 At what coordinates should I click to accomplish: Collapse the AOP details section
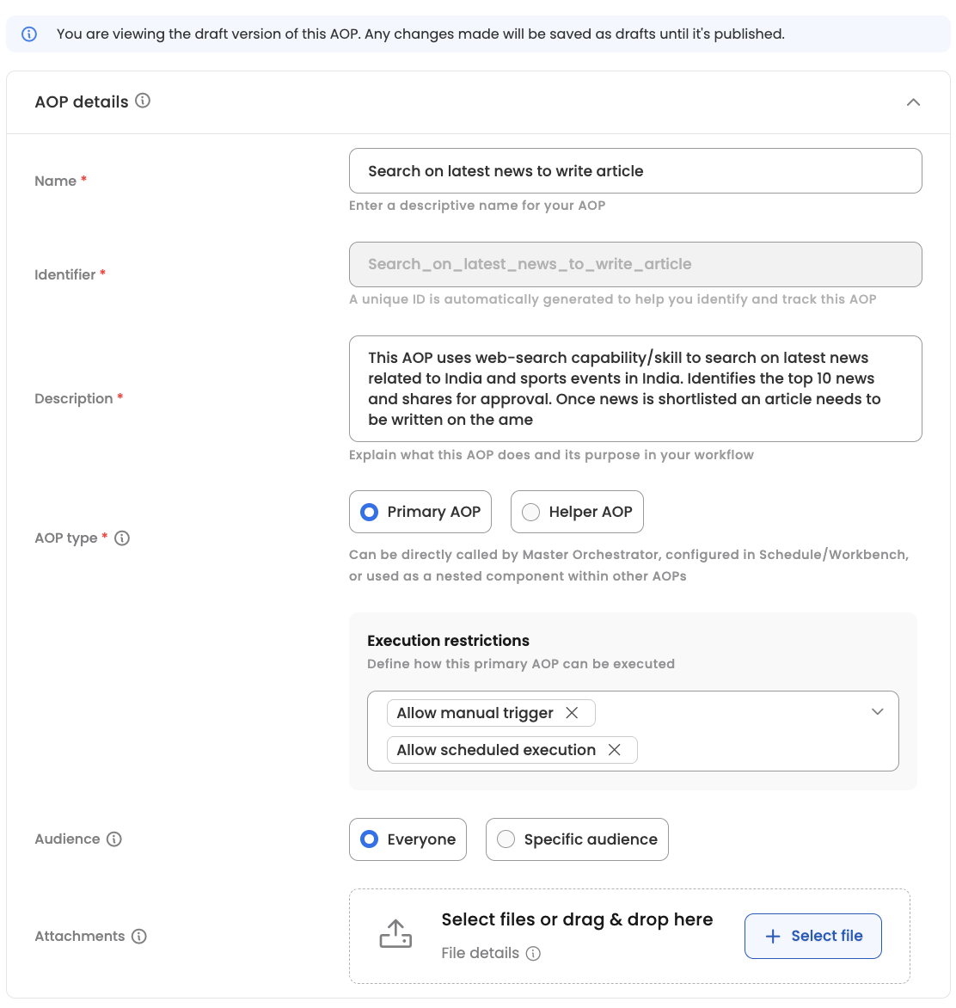913,102
